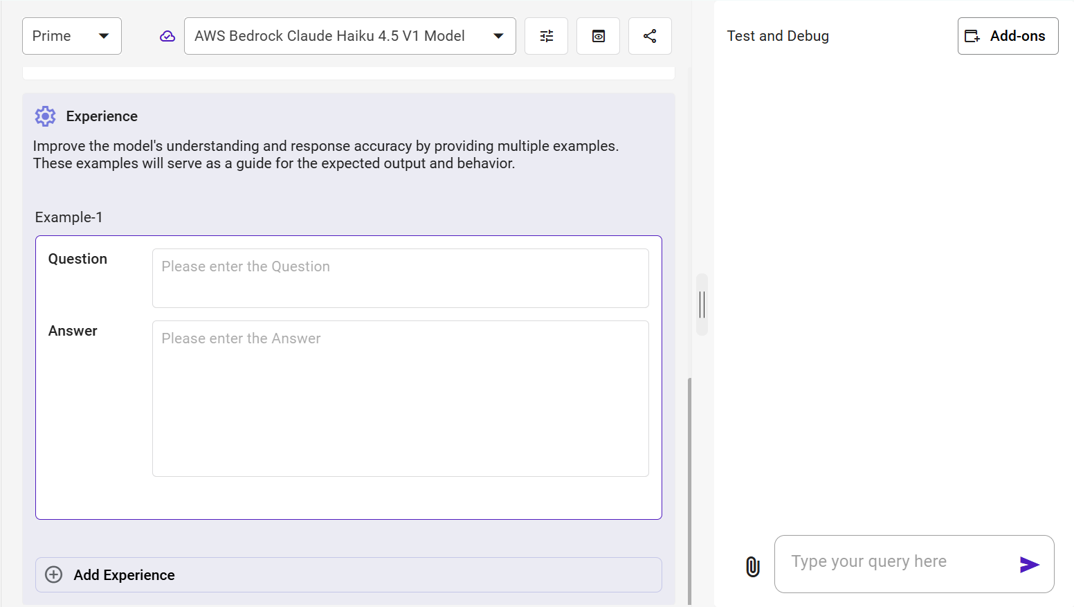
Task: Open the Prime mode dropdown
Action: [x=72, y=36]
